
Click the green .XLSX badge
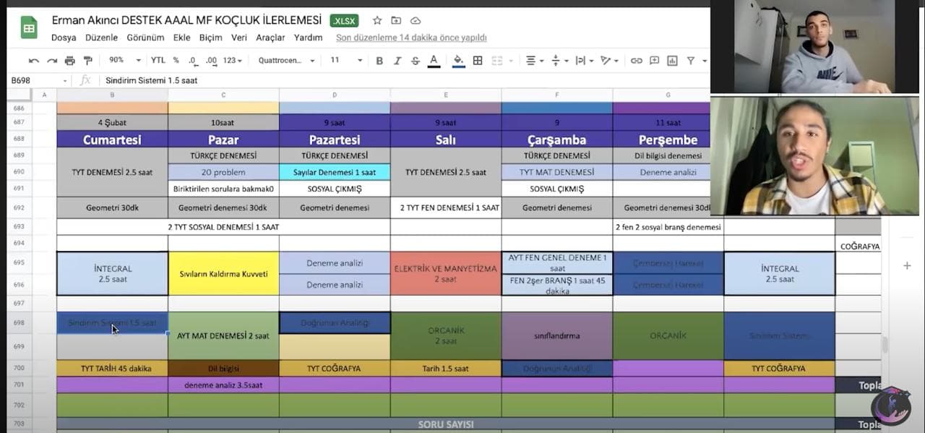pyautogui.click(x=345, y=20)
